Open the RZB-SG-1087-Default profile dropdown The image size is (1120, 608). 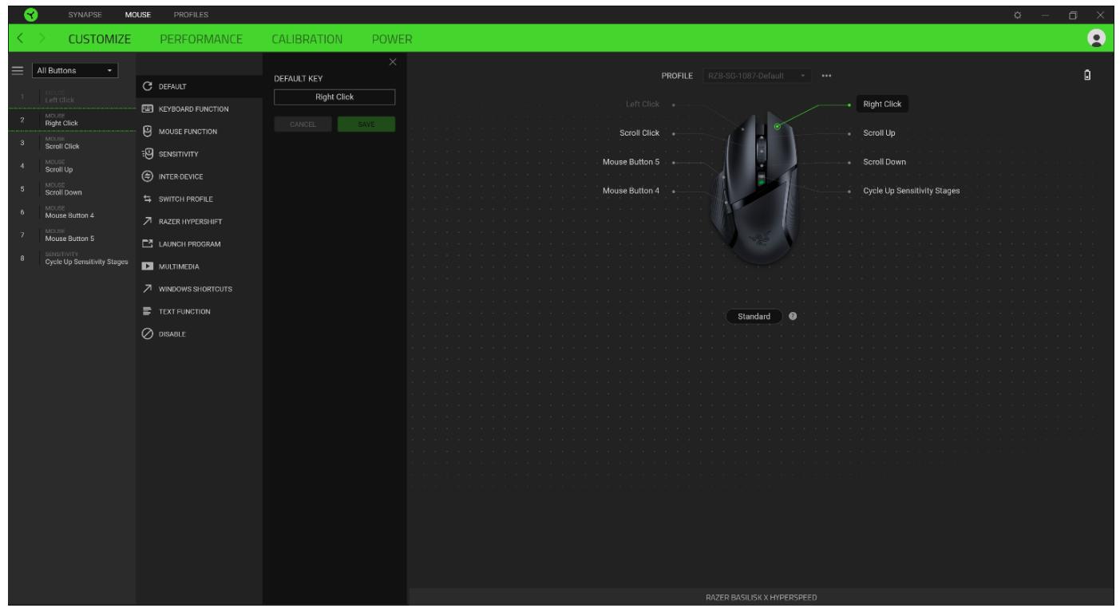coord(758,75)
